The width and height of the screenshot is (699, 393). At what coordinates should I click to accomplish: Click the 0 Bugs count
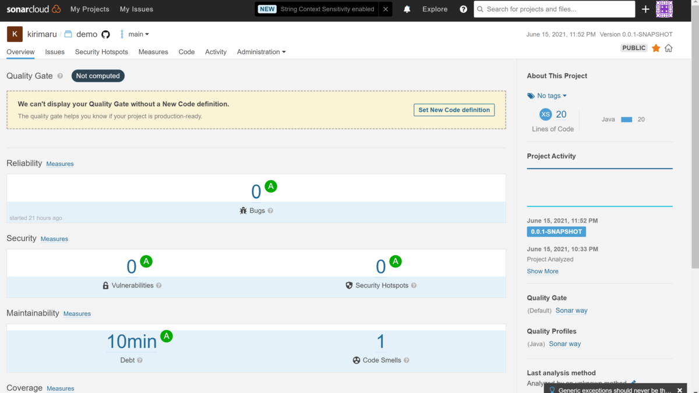(x=256, y=191)
